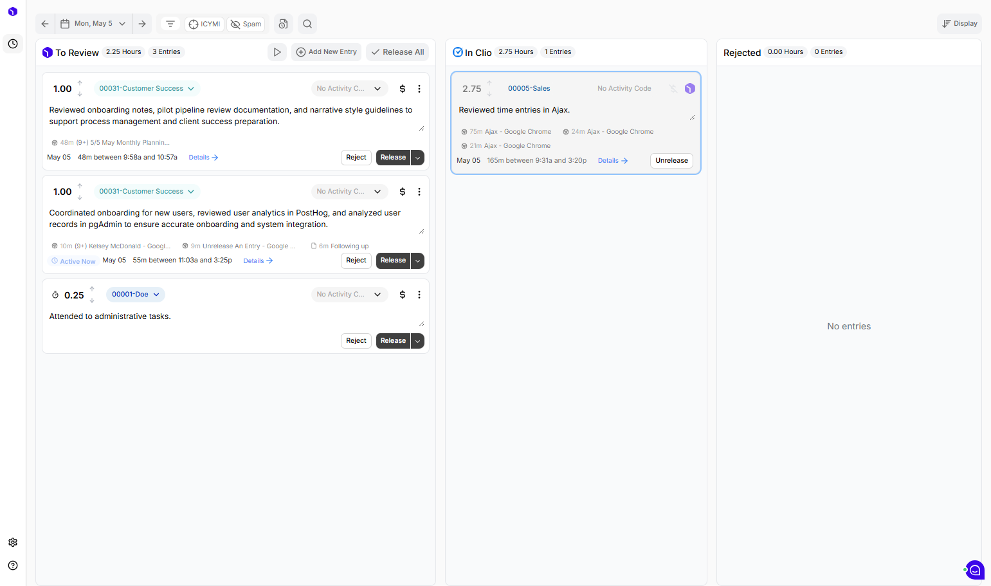Edit the 'Reviewed time entries in Ajax.' description
The height and width of the screenshot is (586, 991).
576,111
